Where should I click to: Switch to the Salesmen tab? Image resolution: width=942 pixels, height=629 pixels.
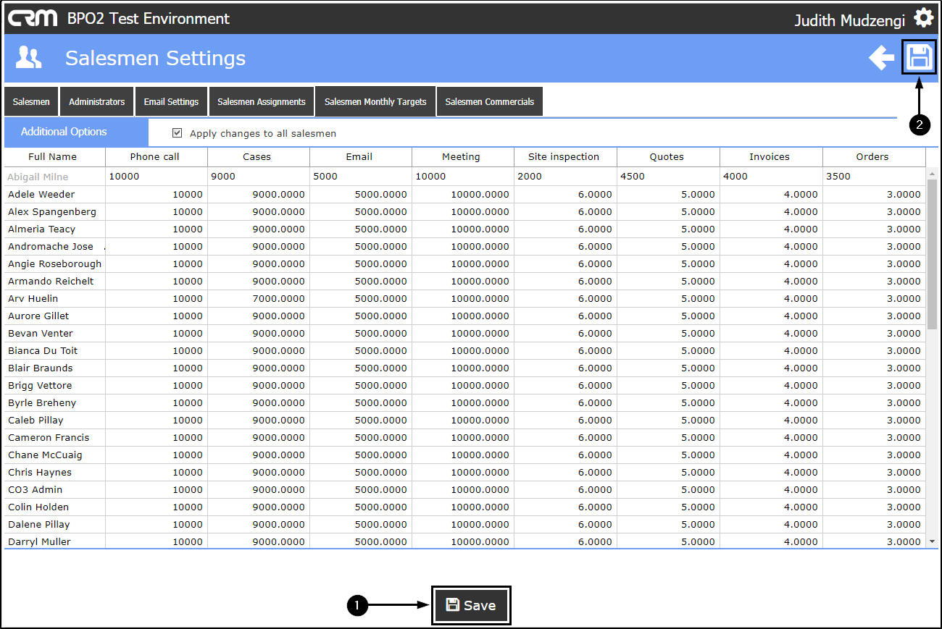[31, 102]
